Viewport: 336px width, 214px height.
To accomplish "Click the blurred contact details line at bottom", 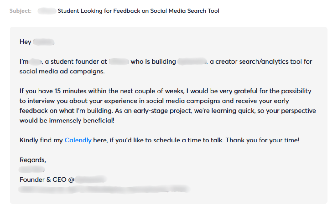I will pyautogui.click(x=104, y=189).
